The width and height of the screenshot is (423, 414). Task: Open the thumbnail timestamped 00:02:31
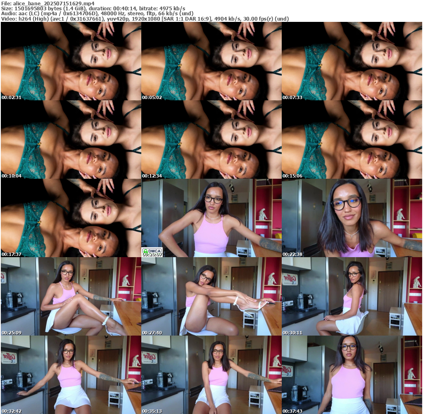(71, 61)
